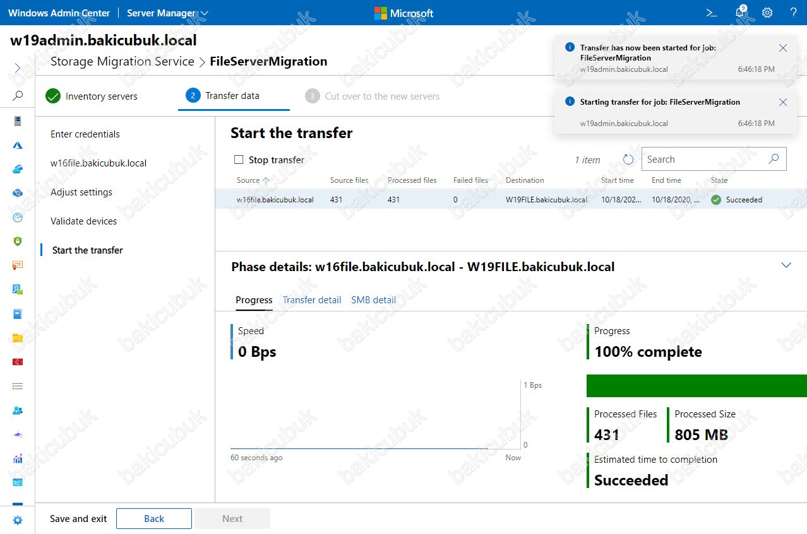Image resolution: width=807 pixels, height=534 pixels.
Task: Click the Next button
Action: point(232,519)
